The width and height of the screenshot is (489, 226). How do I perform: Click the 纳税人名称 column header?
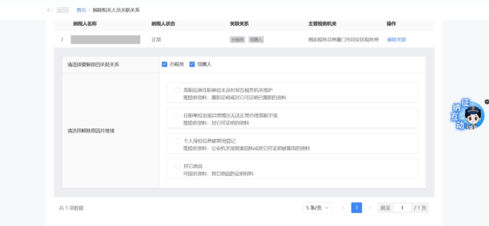(x=85, y=24)
